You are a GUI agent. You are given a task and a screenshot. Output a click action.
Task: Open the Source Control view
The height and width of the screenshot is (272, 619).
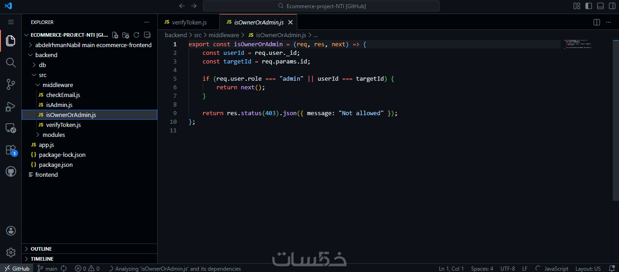click(x=11, y=84)
